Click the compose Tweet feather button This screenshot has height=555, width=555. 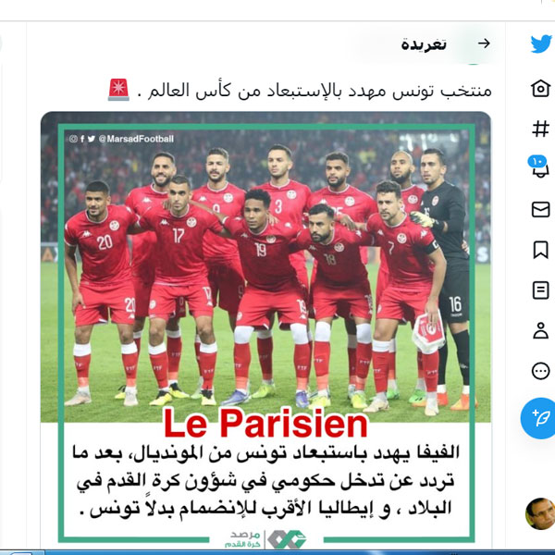[x=539, y=418]
